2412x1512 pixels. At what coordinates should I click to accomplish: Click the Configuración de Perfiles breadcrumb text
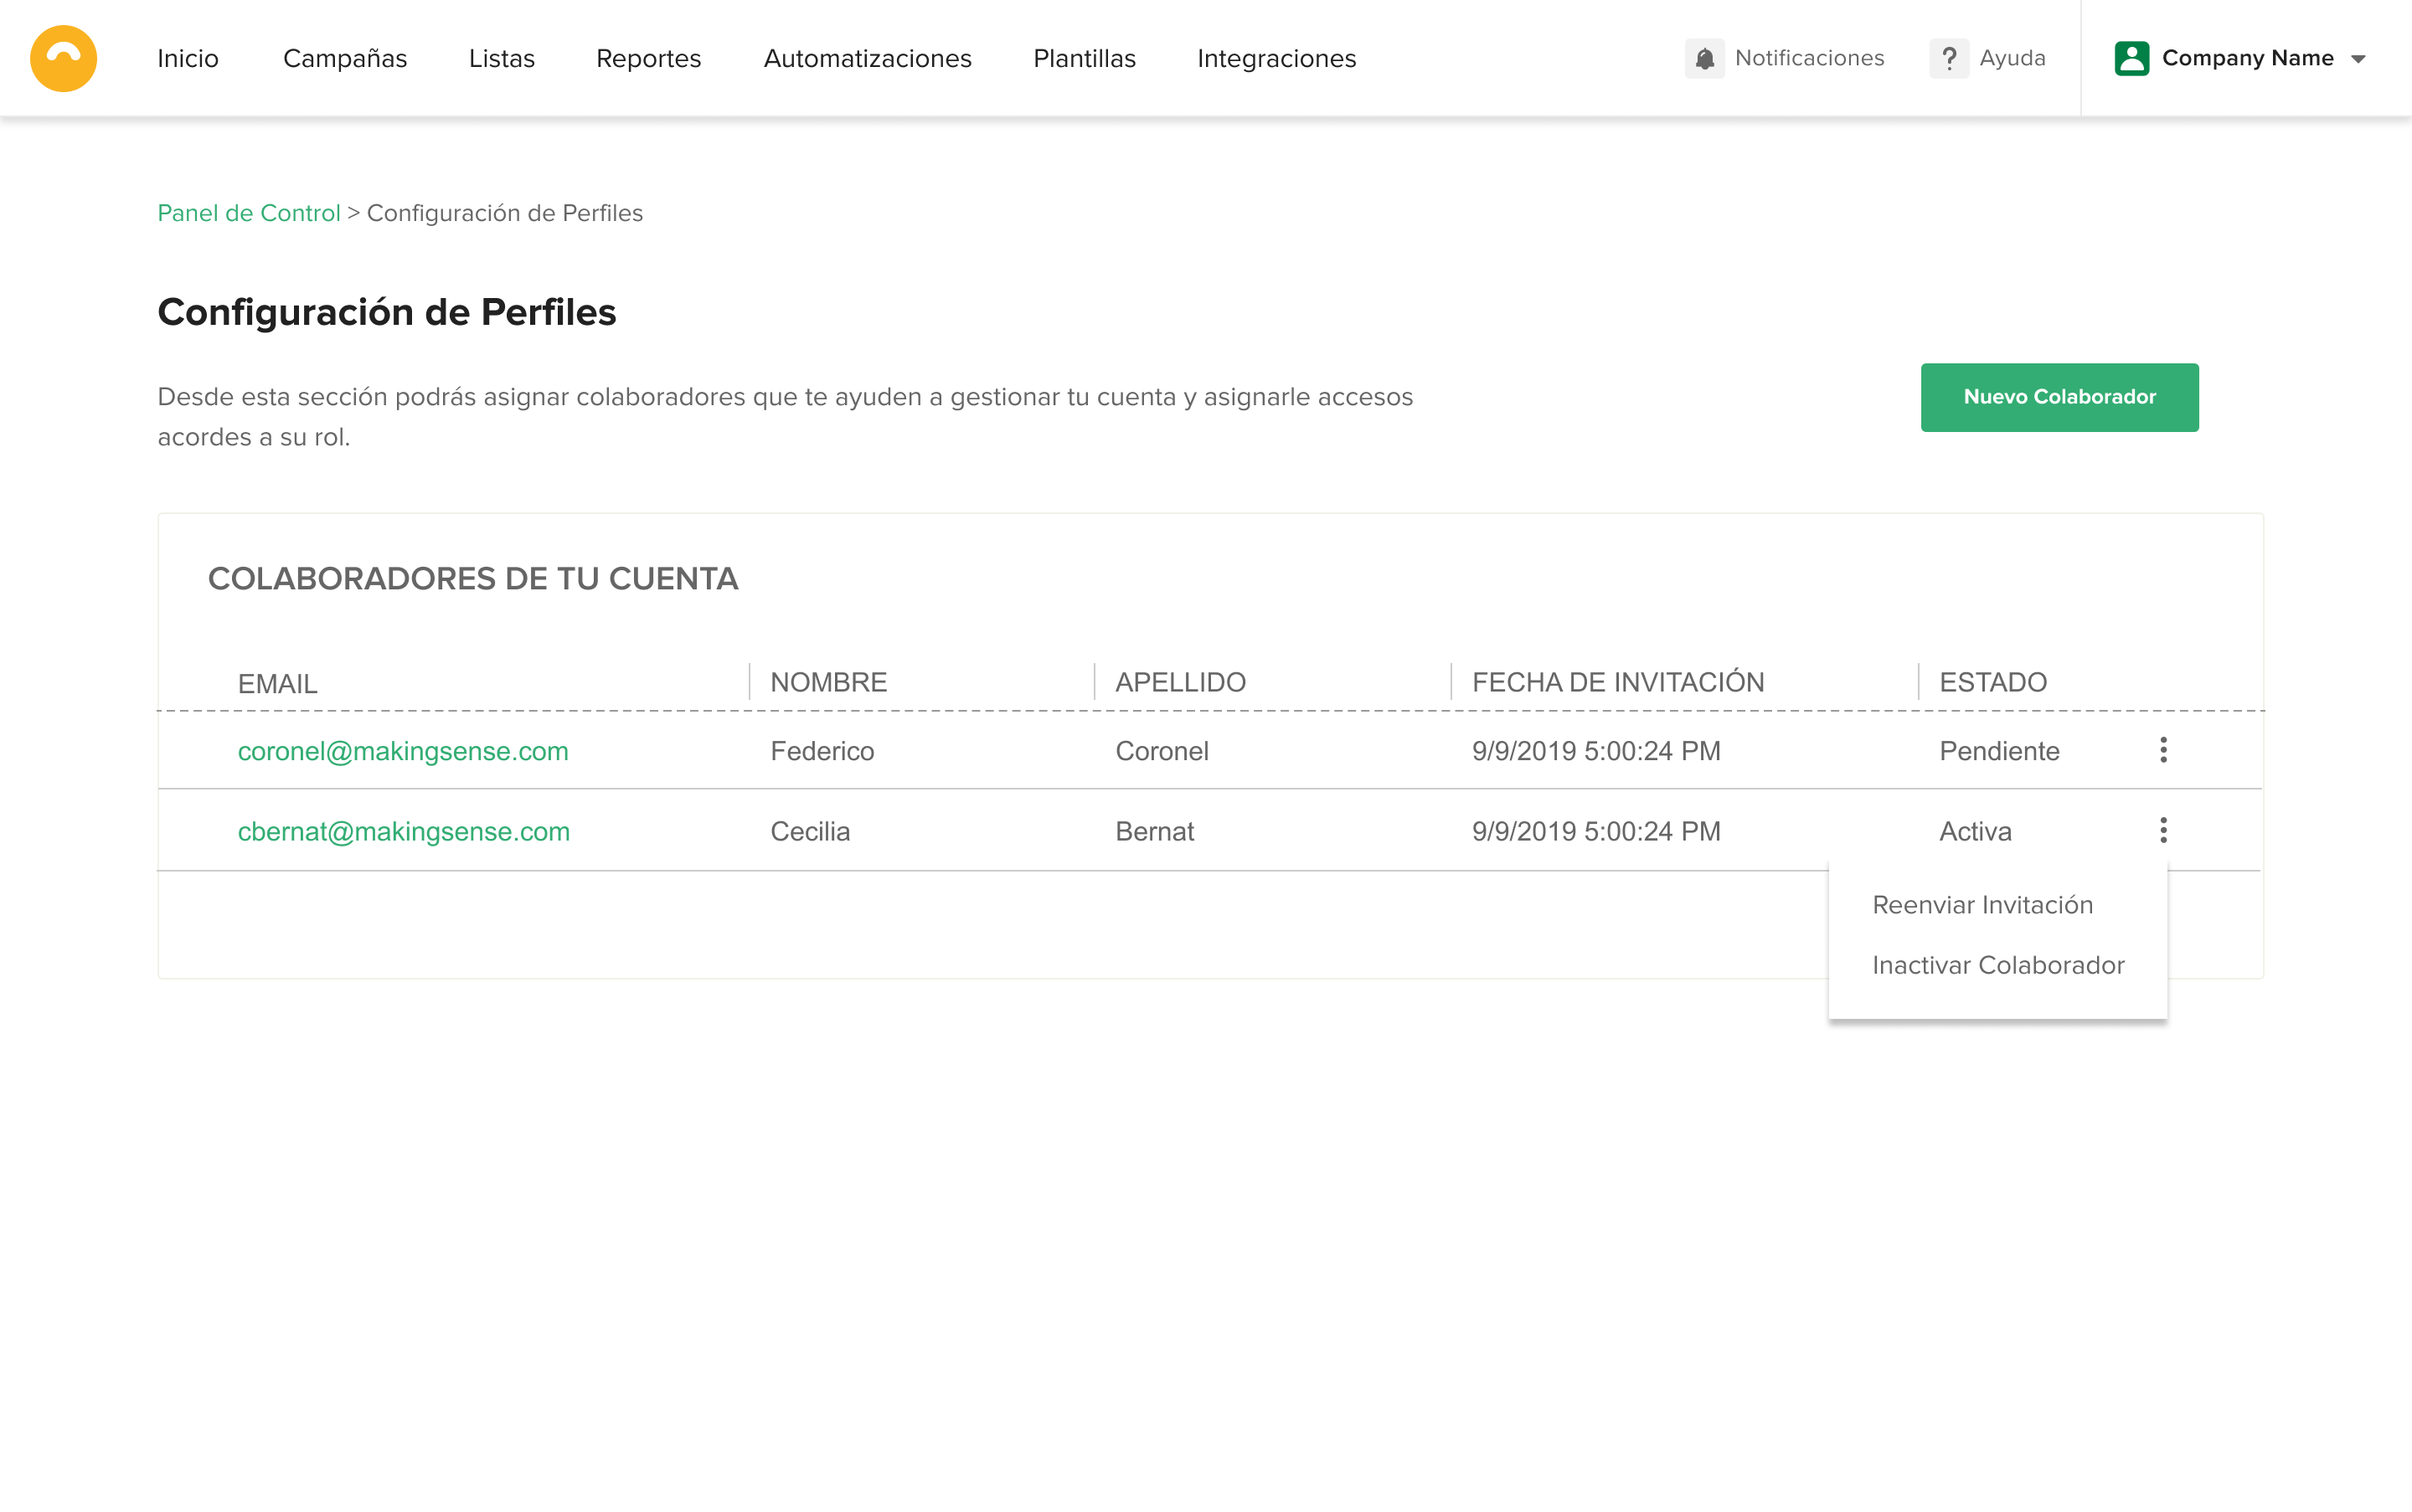504,213
